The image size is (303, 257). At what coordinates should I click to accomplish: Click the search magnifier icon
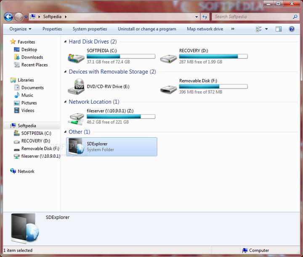(295, 17)
